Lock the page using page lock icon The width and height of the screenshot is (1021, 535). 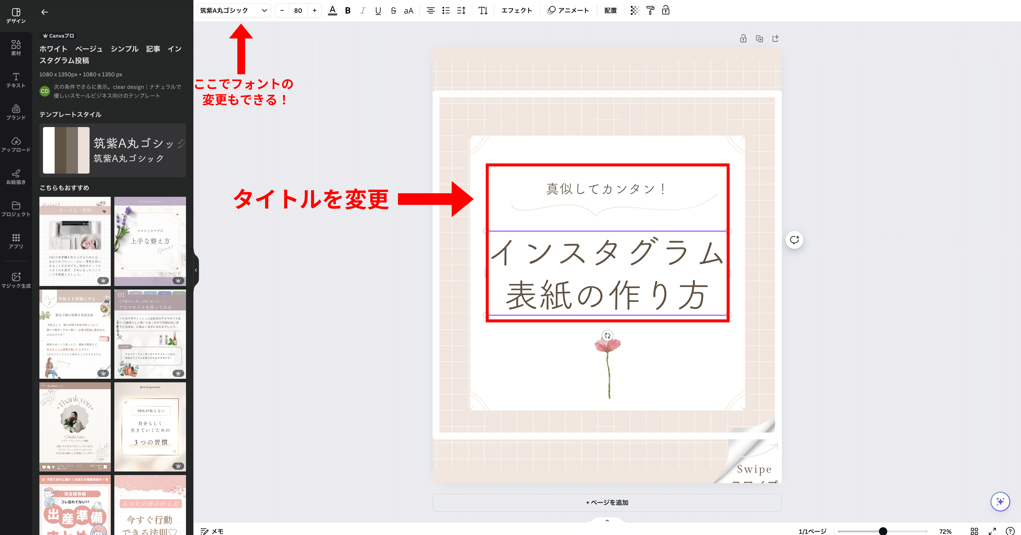(743, 38)
